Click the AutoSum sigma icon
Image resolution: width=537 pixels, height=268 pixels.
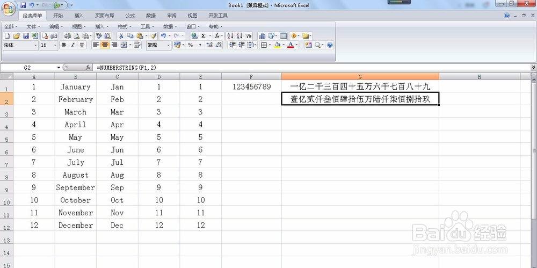[204, 35]
